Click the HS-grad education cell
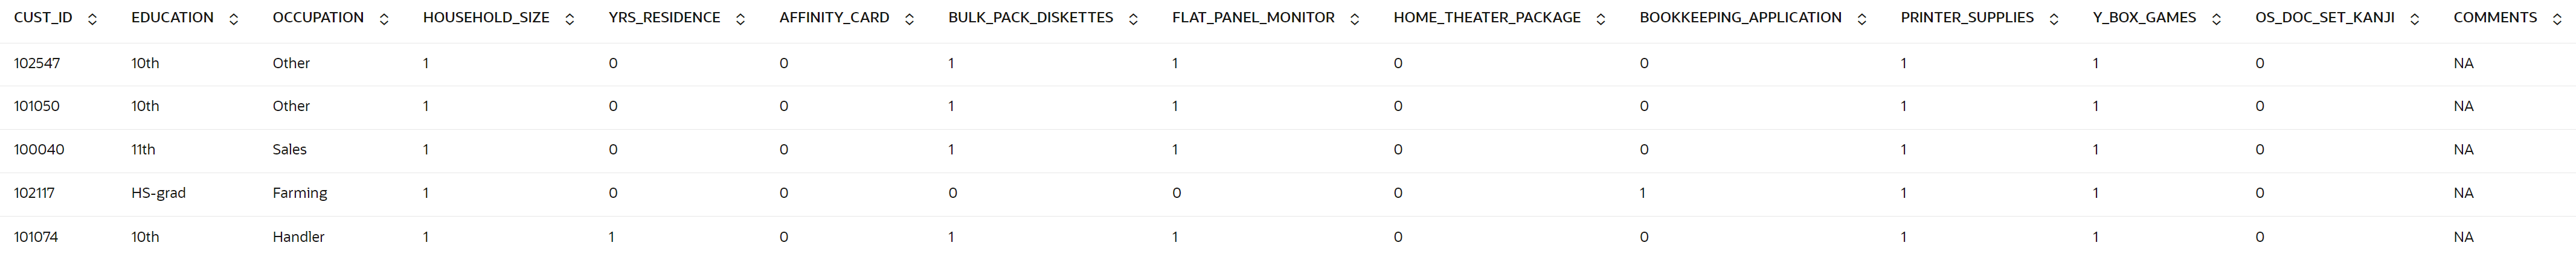 point(158,193)
